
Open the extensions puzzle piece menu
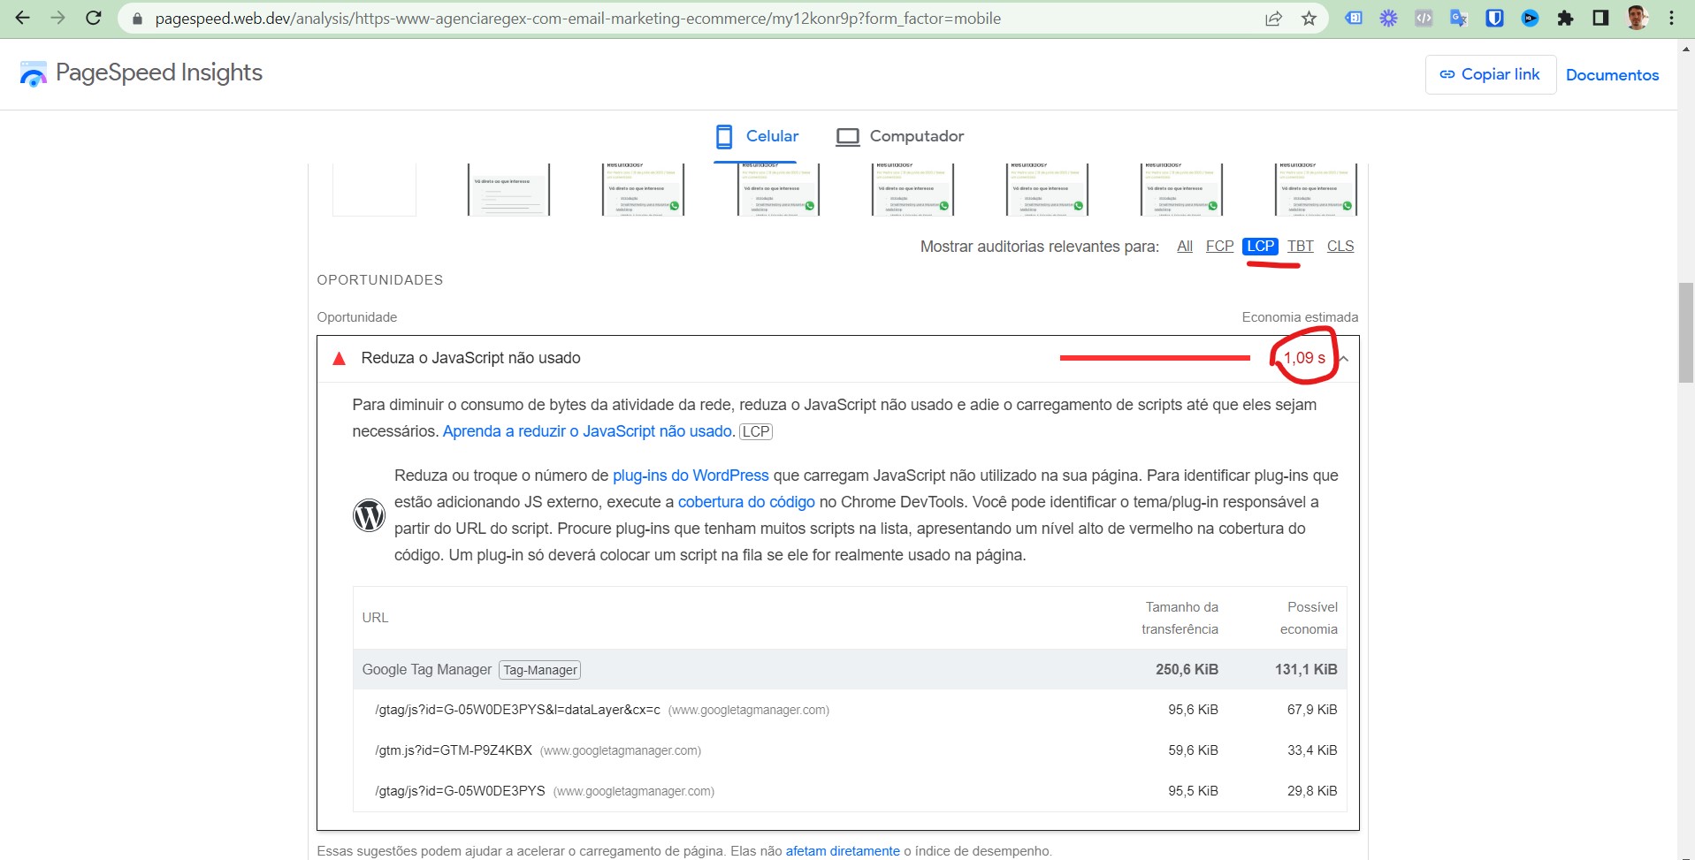1565,18
